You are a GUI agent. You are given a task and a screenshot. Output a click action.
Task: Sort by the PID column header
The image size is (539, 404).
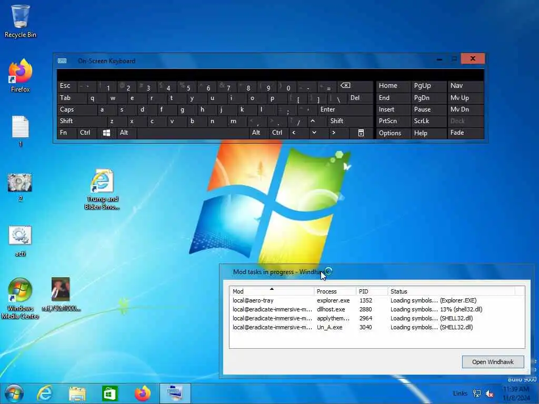pos(372,291)
